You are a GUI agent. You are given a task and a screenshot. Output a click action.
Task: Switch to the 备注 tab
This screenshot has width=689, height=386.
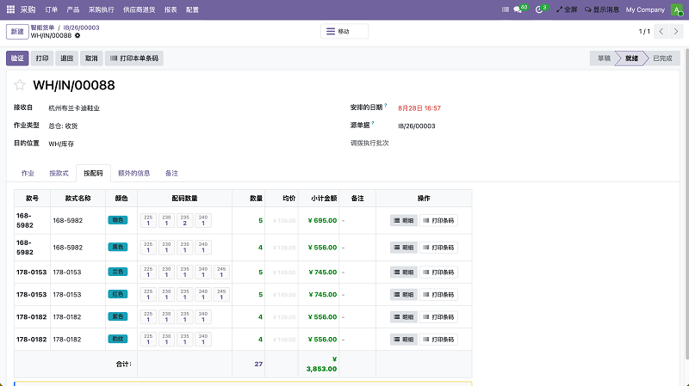(x=171, y=174)
